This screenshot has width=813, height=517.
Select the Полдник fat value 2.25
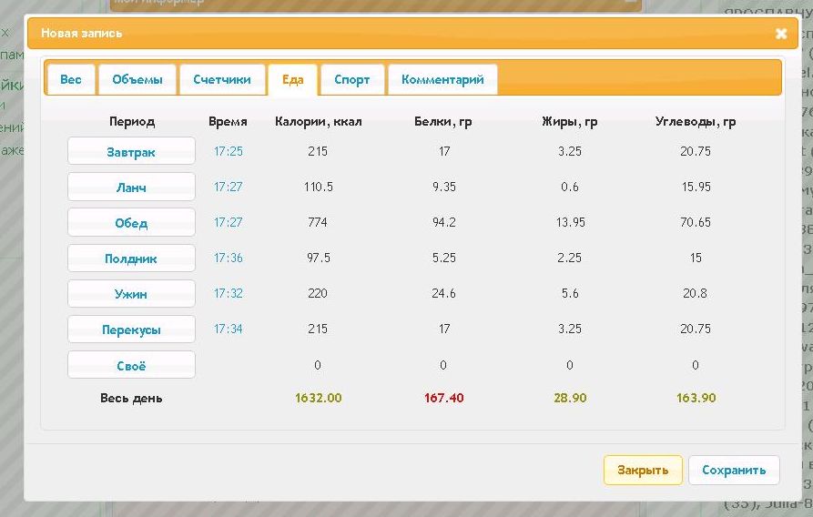click(x=569, y=258)
